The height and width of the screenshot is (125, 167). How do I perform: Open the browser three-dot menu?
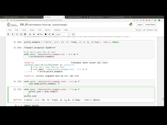(x=162, y=20)
